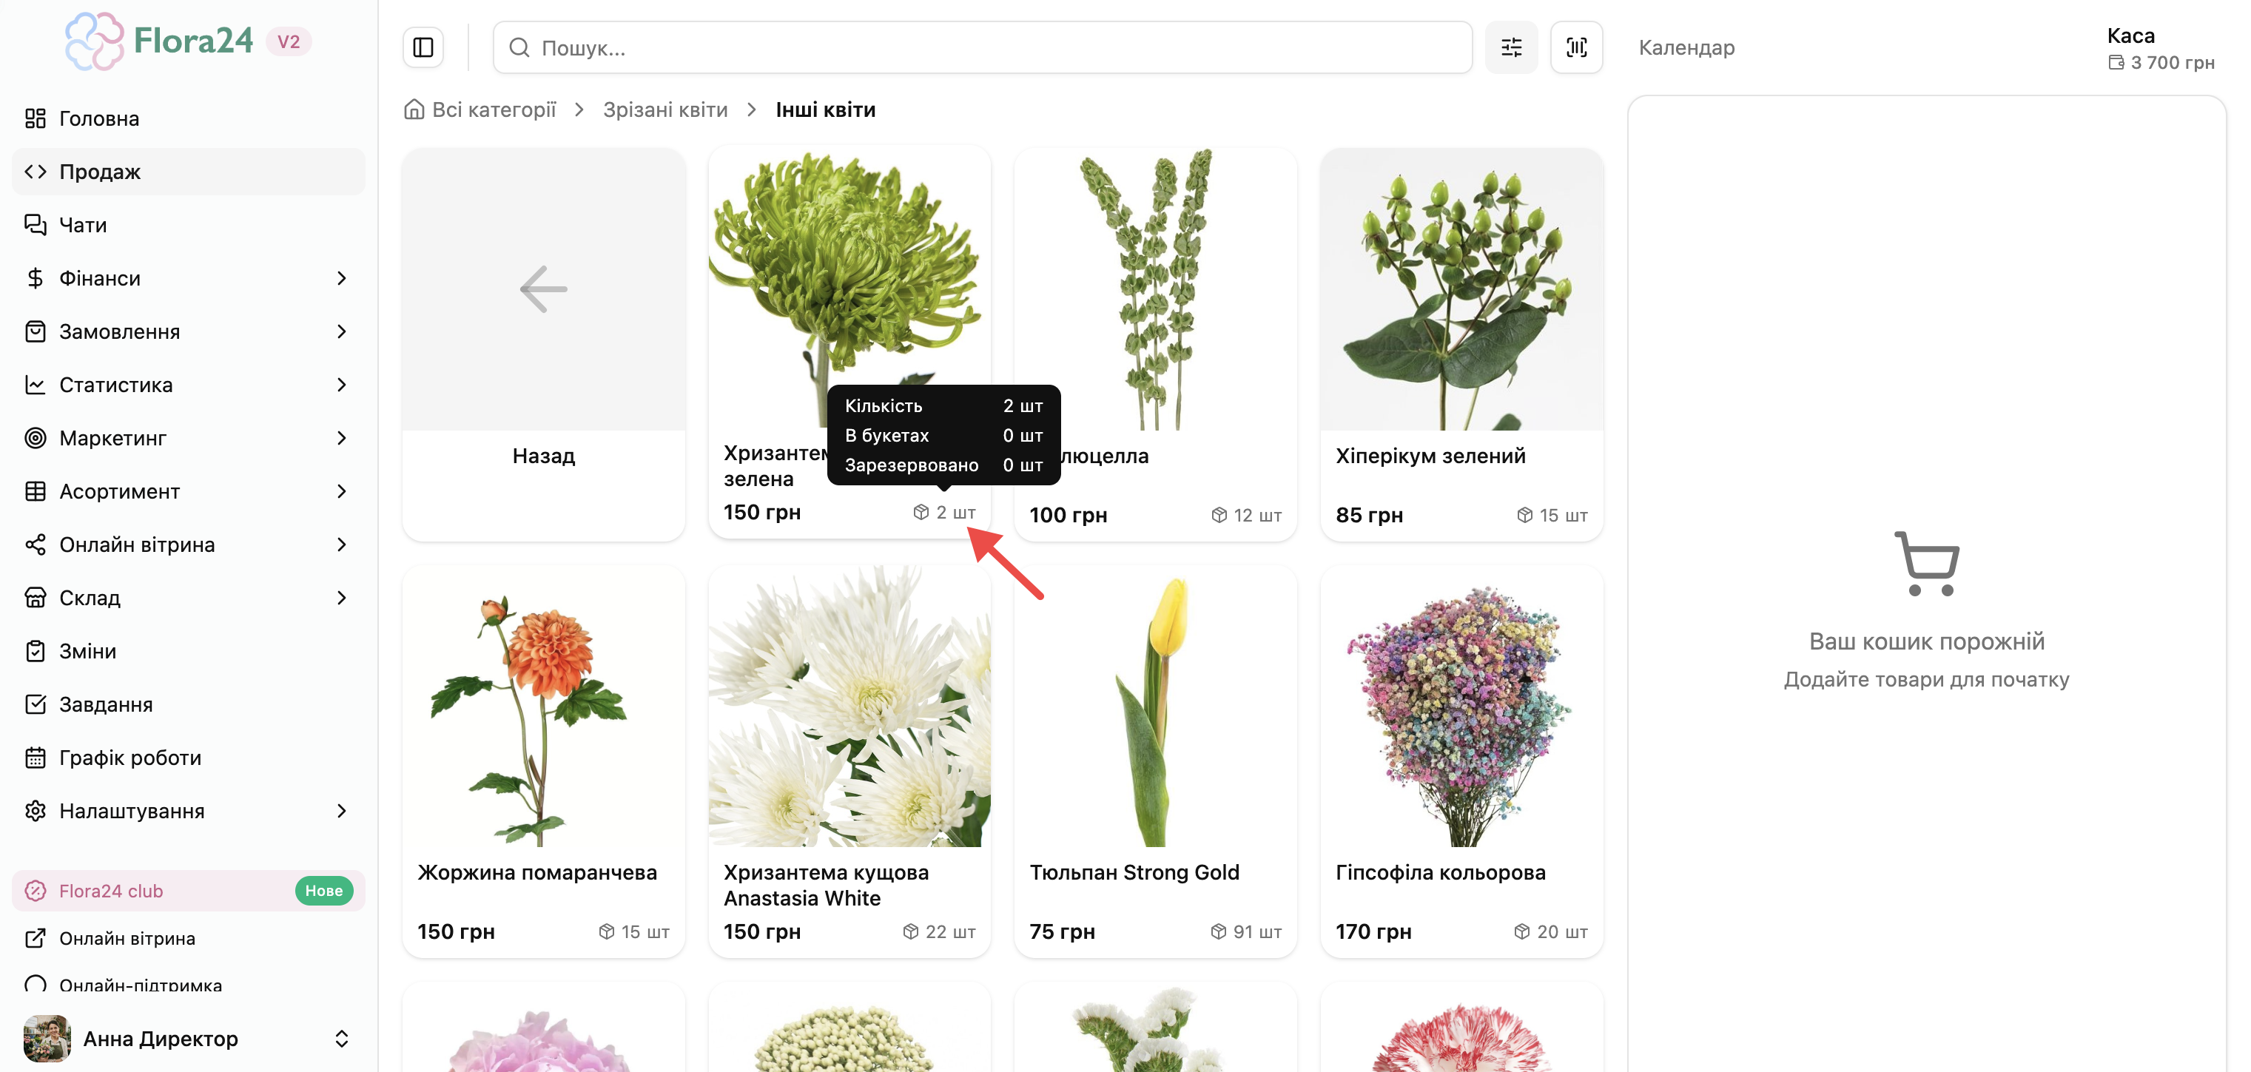Toggle the sidebar panel icon
Image resolution: width=2251 pixels, height=1072 pixels.
pyautogui.click(x=423, y=47)
